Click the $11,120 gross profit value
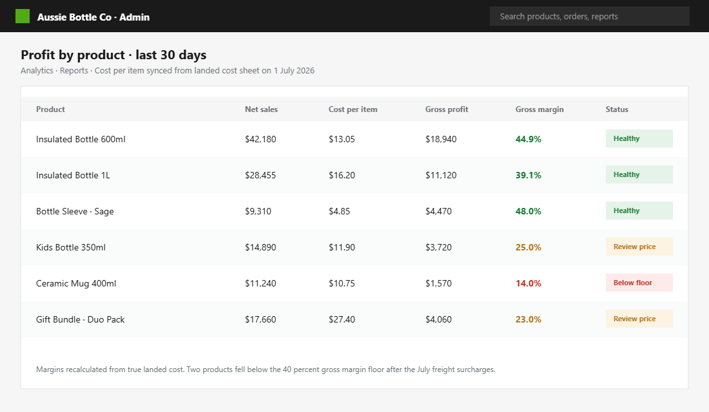709x412 pixels. point(441,175)
